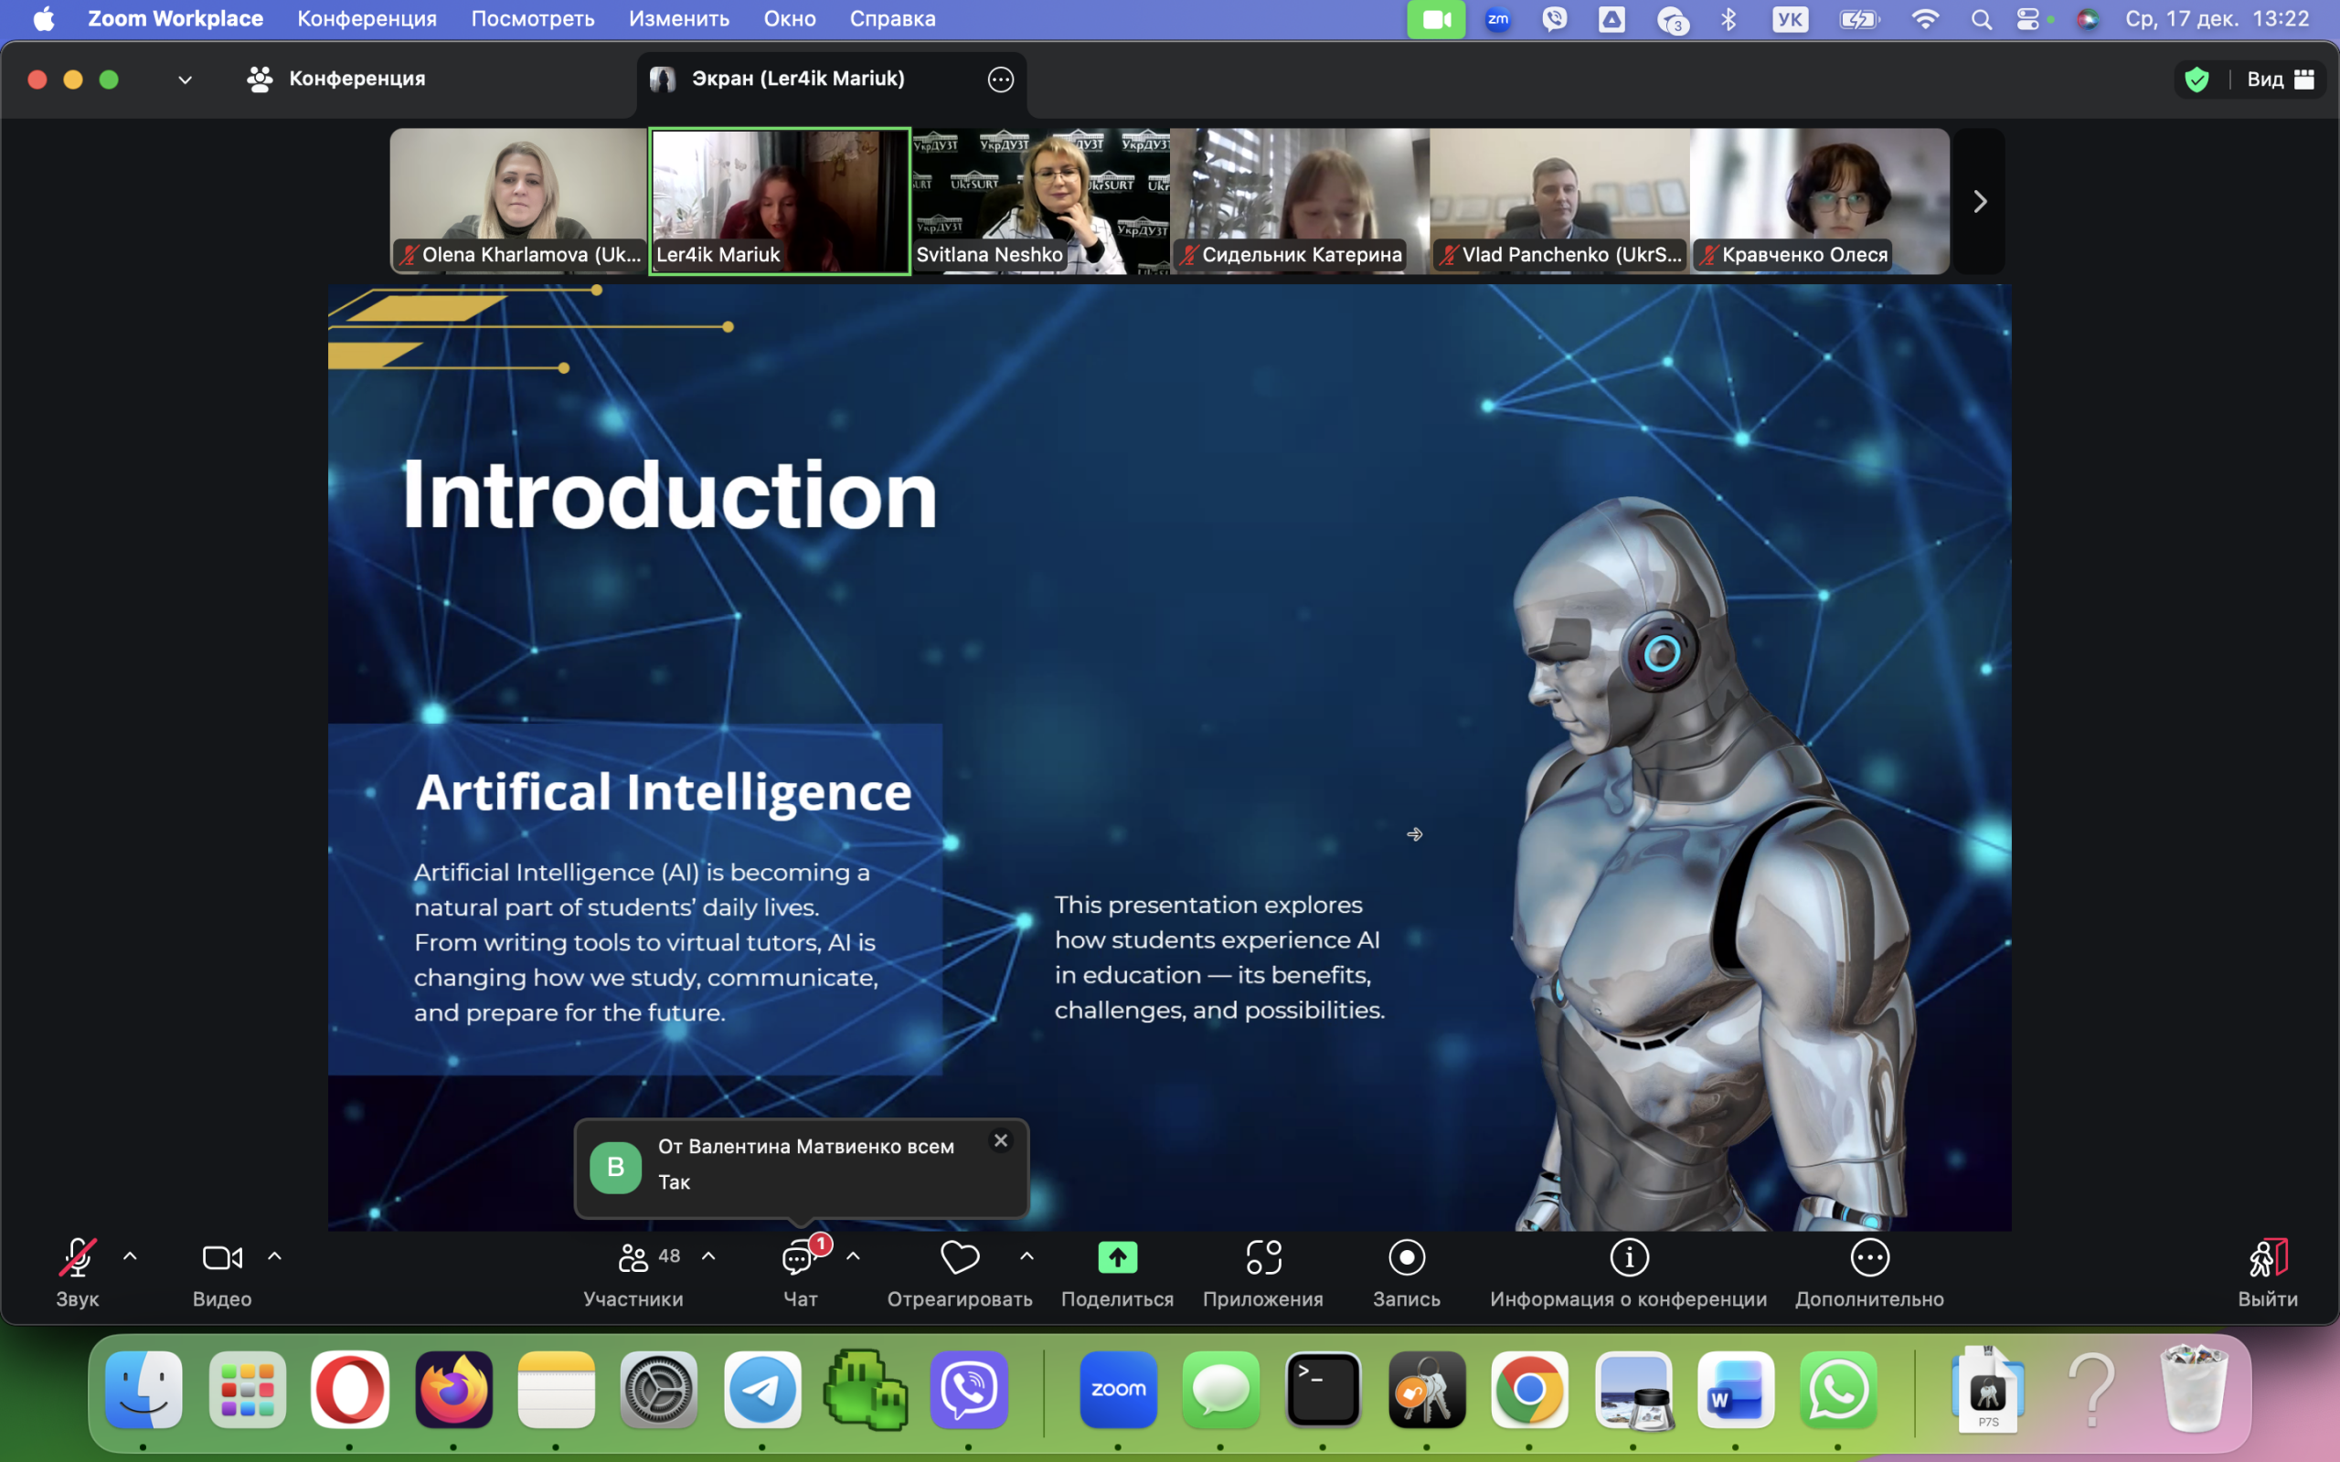This screenshot has height=1462, width=2340.
Task: Expand the participants options arrow
Action: [x=708, y=1257]
